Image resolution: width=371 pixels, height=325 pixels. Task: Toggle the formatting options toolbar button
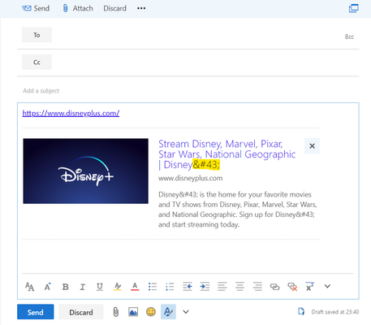[168, 312]
